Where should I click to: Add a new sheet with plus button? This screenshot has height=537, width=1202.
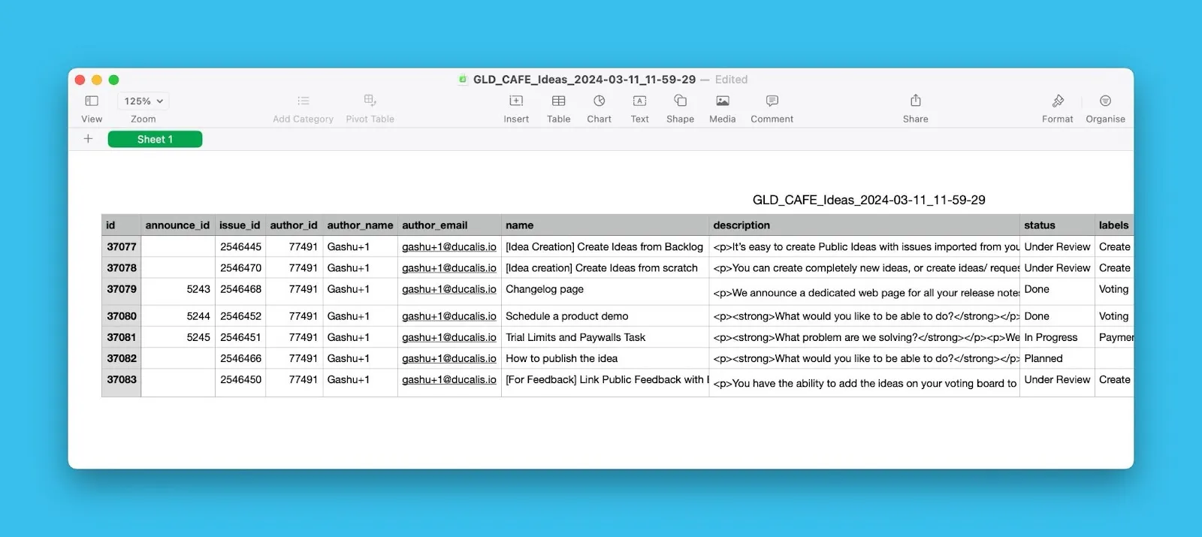88,139
